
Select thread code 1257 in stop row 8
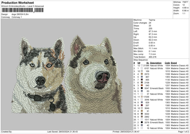click(168, 85)
